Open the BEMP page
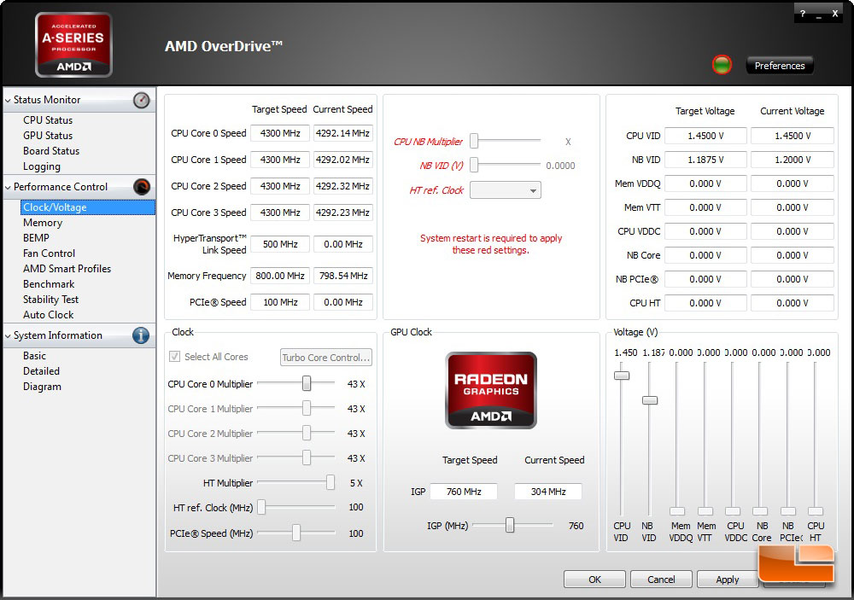This screenshot has width=854, height=600. (36, 238)
